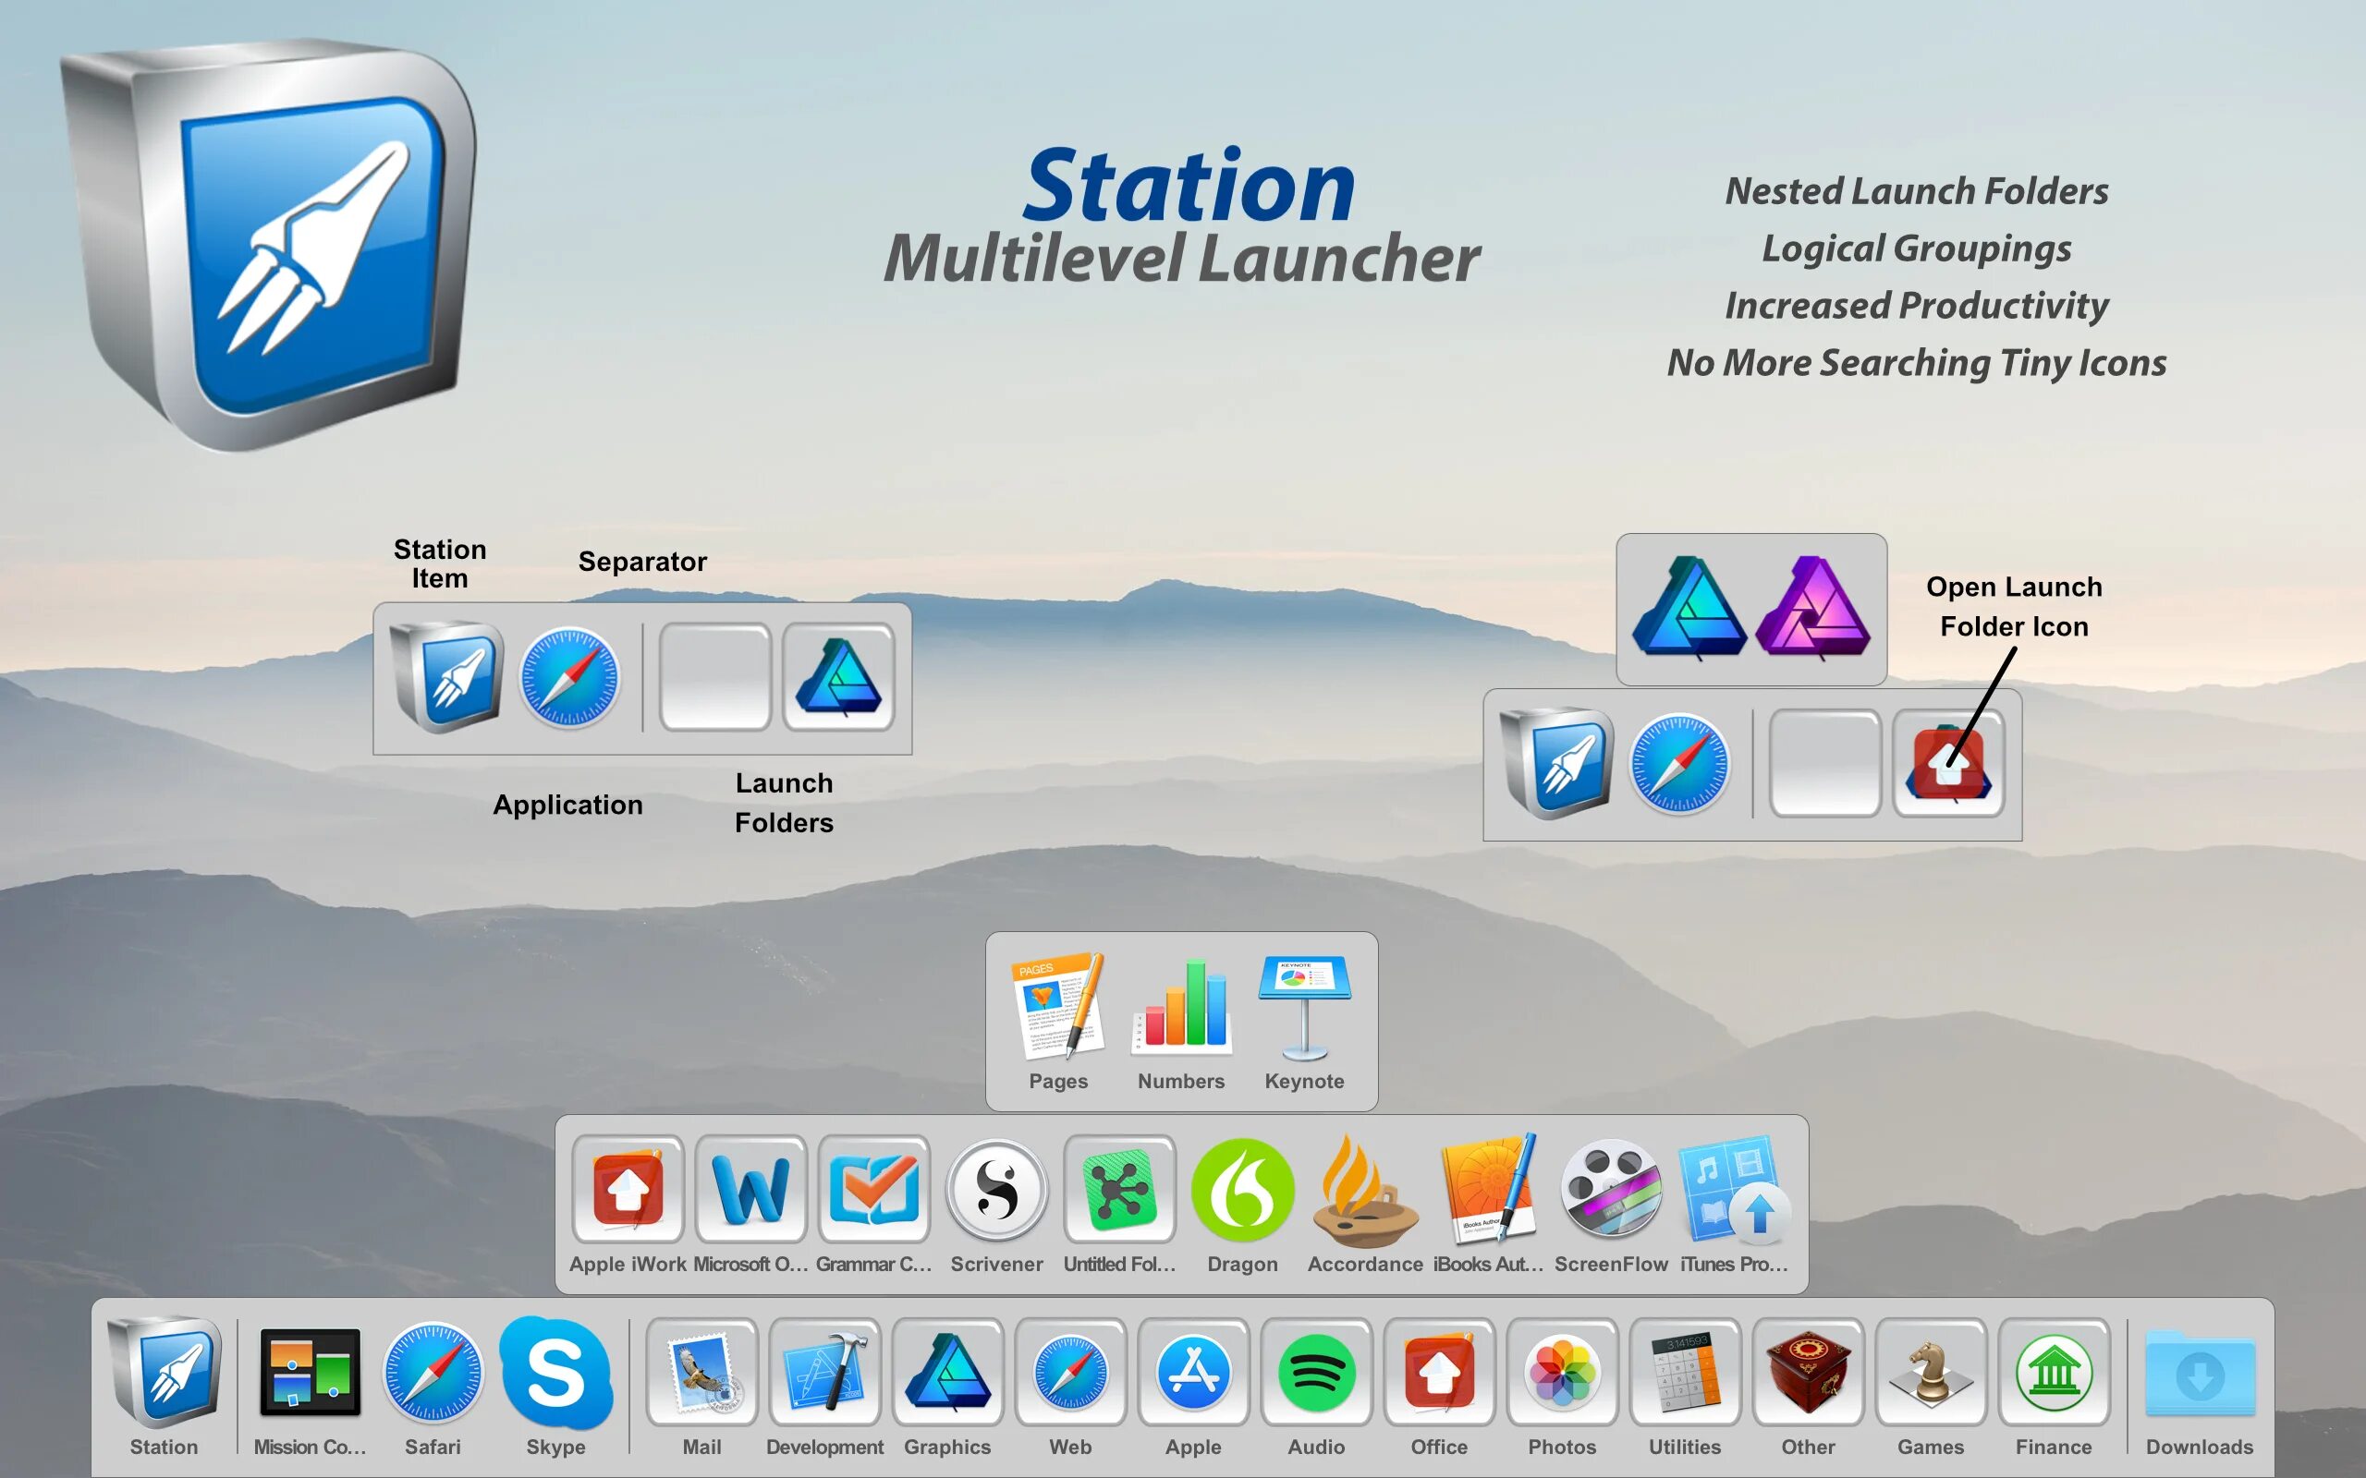
Task: Open the Finance launch folder
Action: coord(2053,1373)
